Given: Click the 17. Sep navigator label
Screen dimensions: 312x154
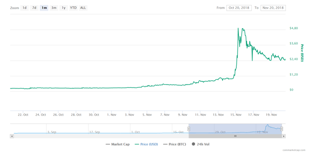Looking at the screenshot, I should [94, 132].
